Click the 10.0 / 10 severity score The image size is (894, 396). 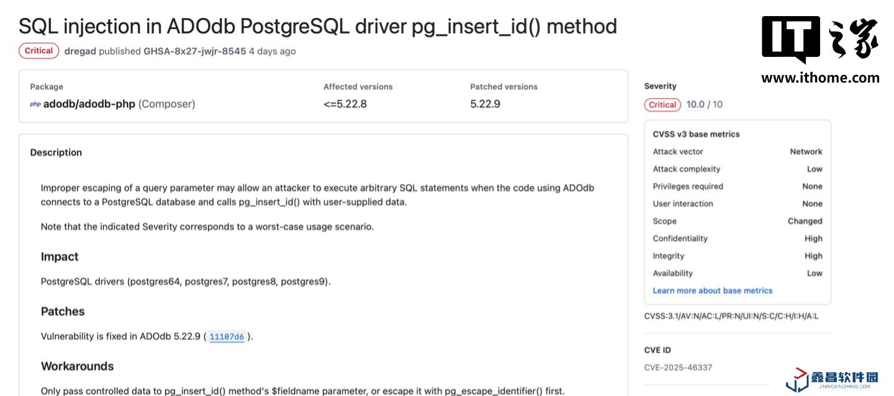point(704,105)
